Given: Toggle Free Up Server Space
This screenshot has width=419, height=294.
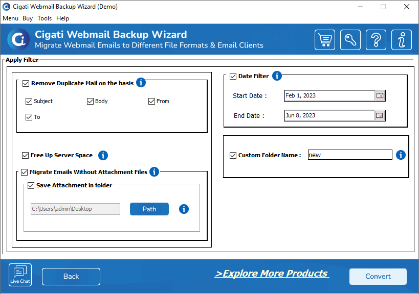Looking at the screenshot, I should pyautogui.click(x=26, y=155).
